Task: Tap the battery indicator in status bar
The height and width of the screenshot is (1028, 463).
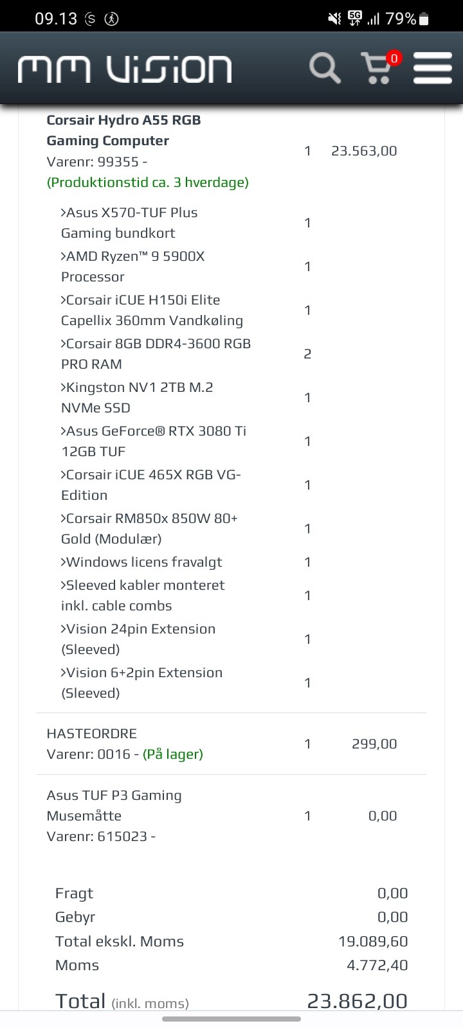Action: [424, 19]
